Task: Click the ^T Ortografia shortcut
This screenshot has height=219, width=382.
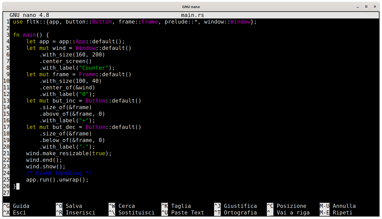Action: (x=236, y=213)
